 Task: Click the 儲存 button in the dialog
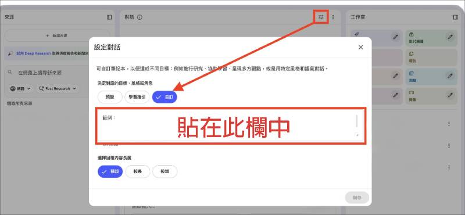pos(357,198)
